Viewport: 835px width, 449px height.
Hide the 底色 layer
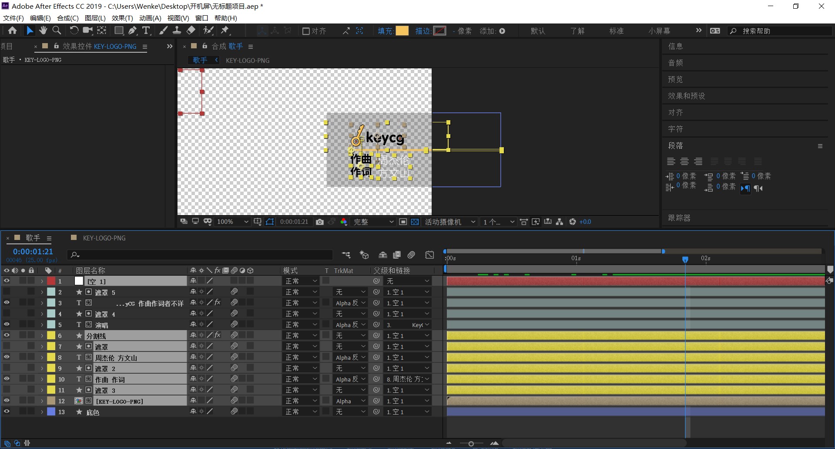(x=7, y=412)
